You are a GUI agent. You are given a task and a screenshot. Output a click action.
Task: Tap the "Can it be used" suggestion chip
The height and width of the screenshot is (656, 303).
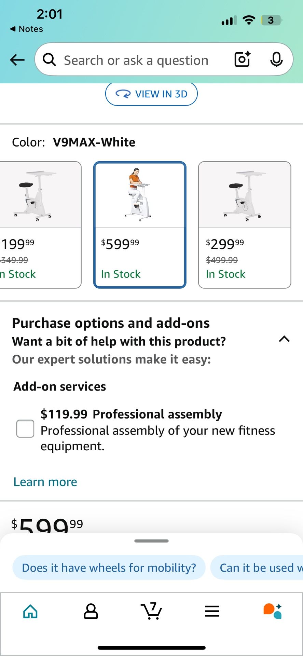point(260,567)
